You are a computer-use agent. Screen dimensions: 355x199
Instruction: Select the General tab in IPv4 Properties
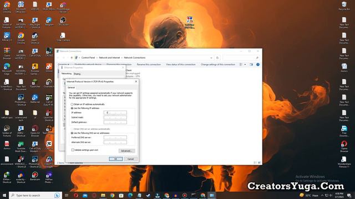71,87
